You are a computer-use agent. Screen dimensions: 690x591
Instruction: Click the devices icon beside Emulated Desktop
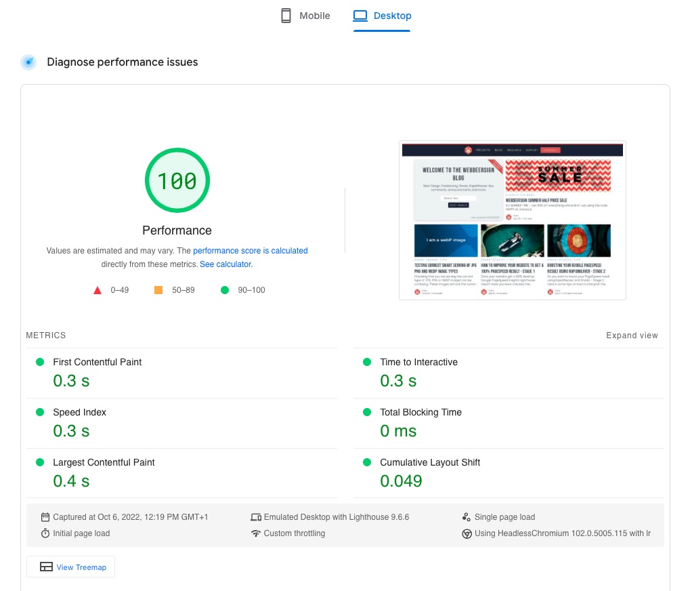(x=256, y=517)
